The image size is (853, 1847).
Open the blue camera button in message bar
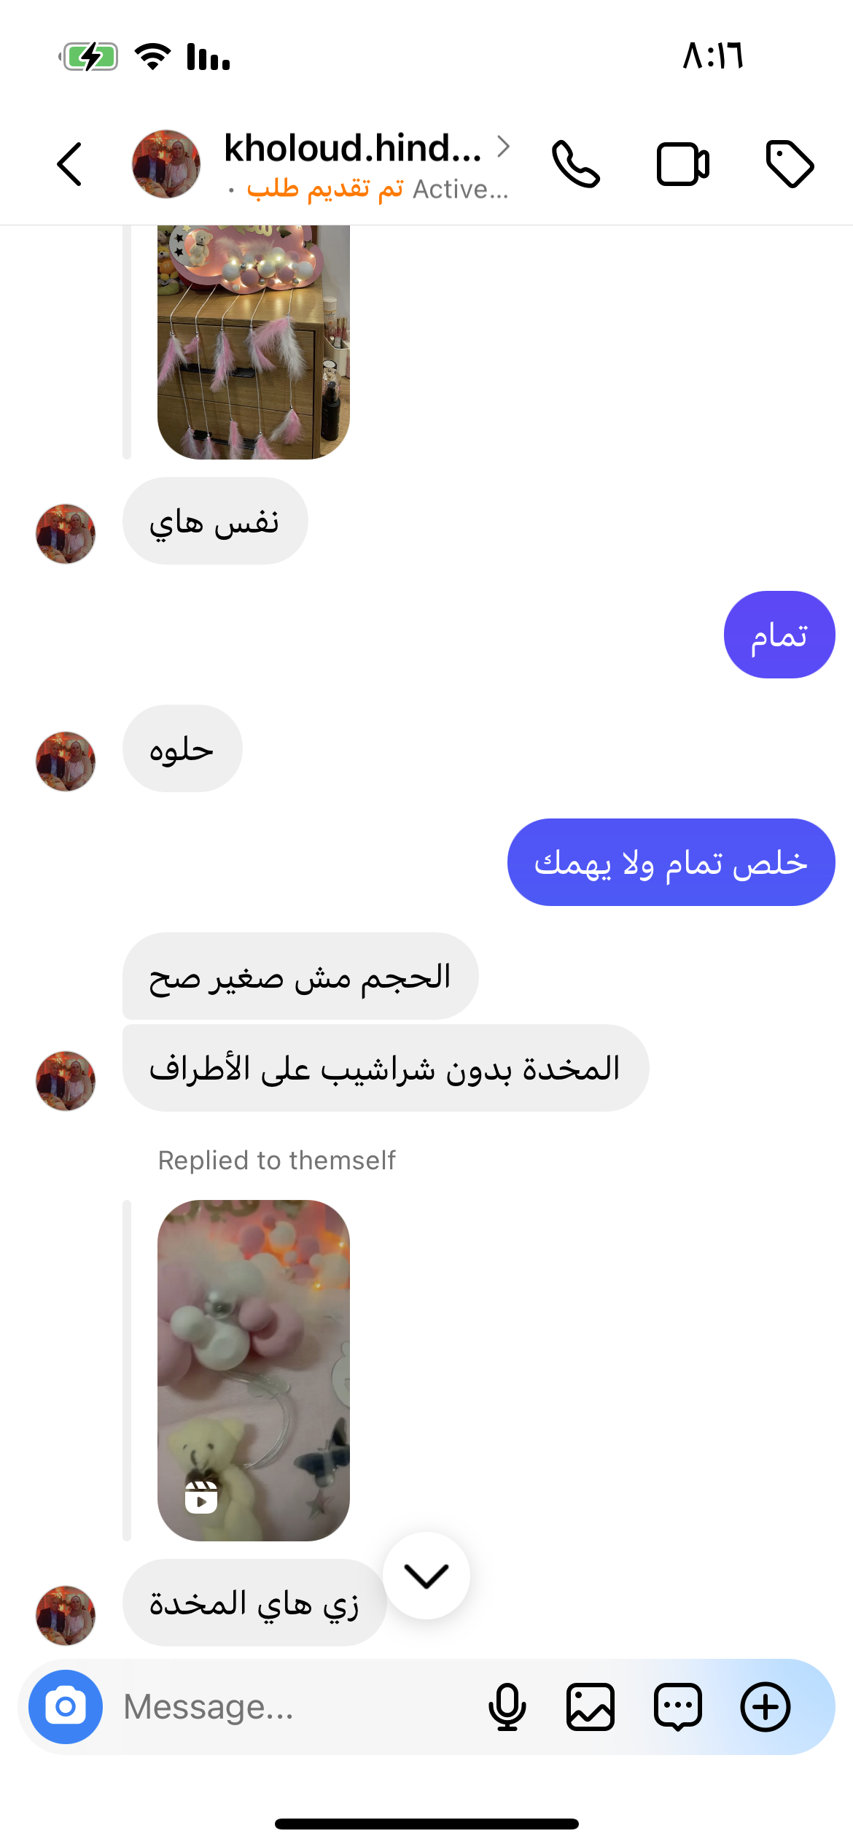tap(66, 1707)
